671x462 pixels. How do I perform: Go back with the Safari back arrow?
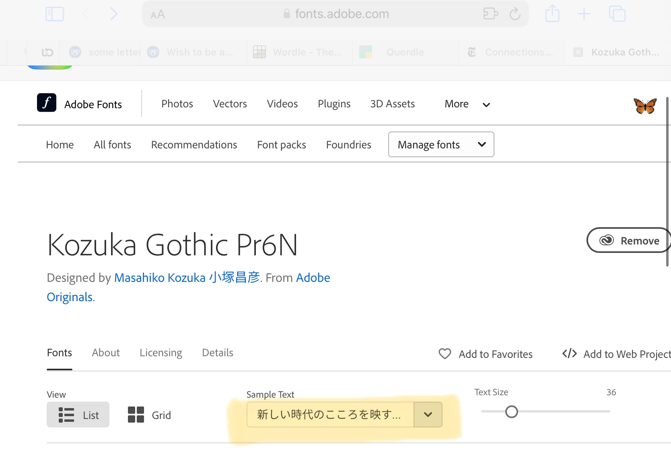(x=85, y=14)
